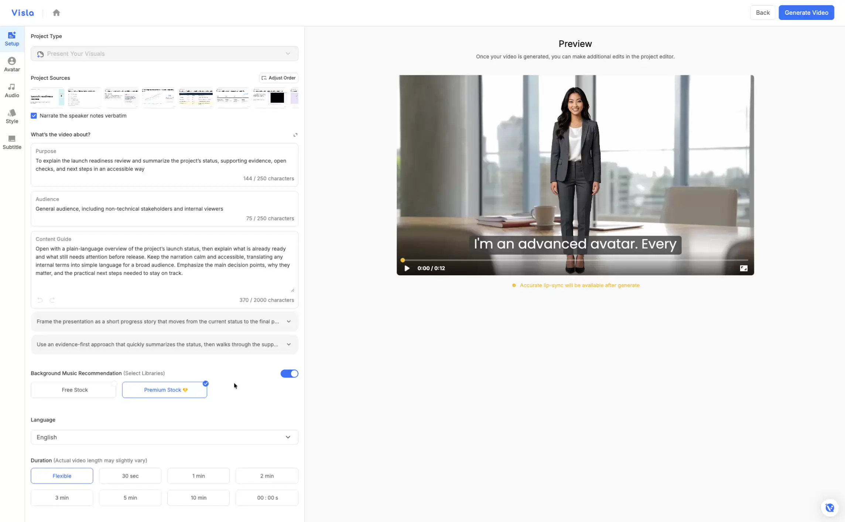Click the Content Guide resize handle
This screenshot has height=522, width=845.
292,290
